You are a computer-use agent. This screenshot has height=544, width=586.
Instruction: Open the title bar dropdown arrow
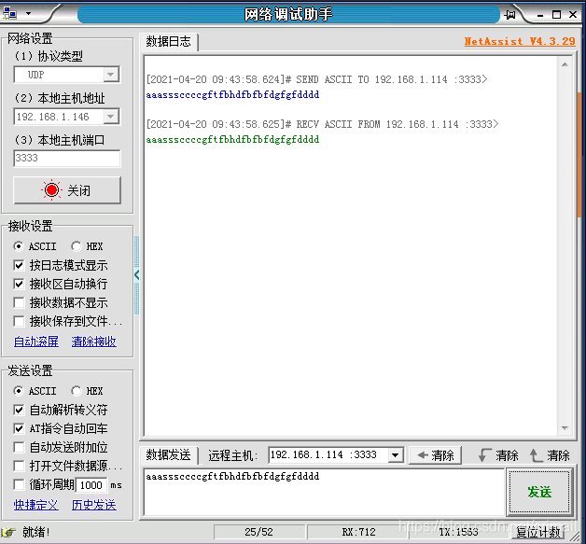(x=28, y=14)
